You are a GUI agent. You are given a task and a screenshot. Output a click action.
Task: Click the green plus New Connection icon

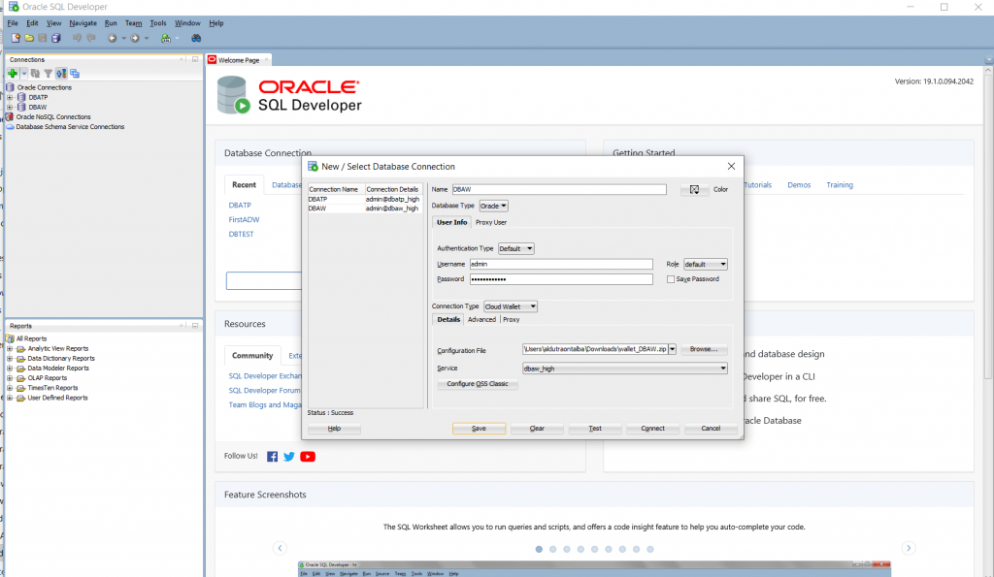tap(12, 74)
